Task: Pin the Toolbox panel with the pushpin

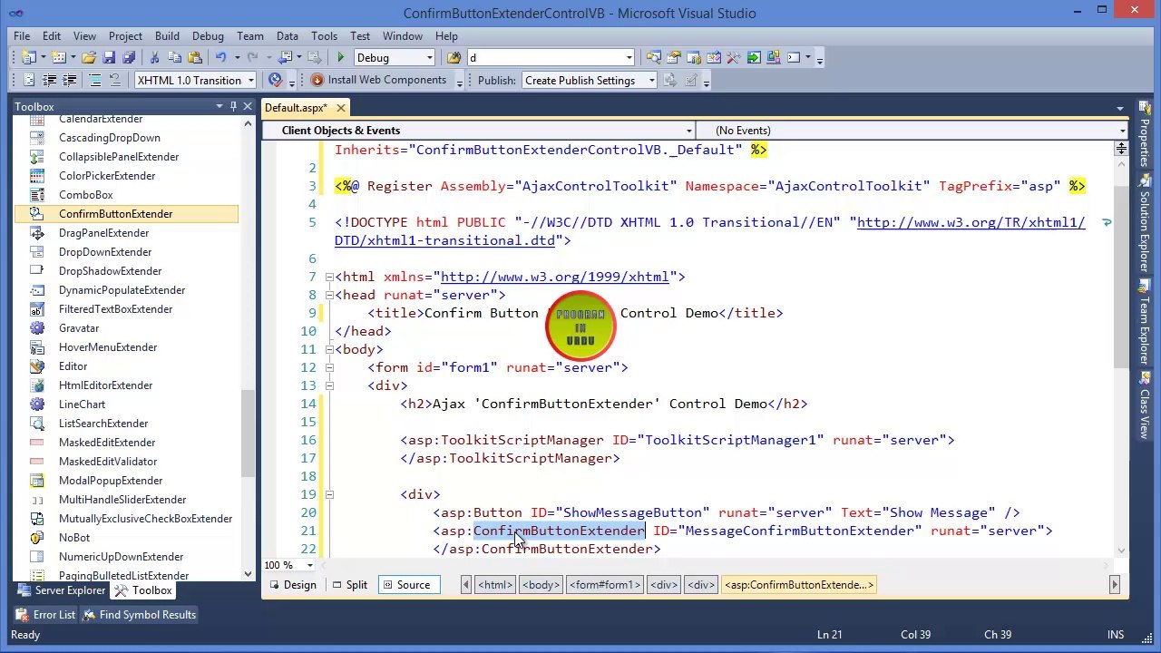Action: 233,106
